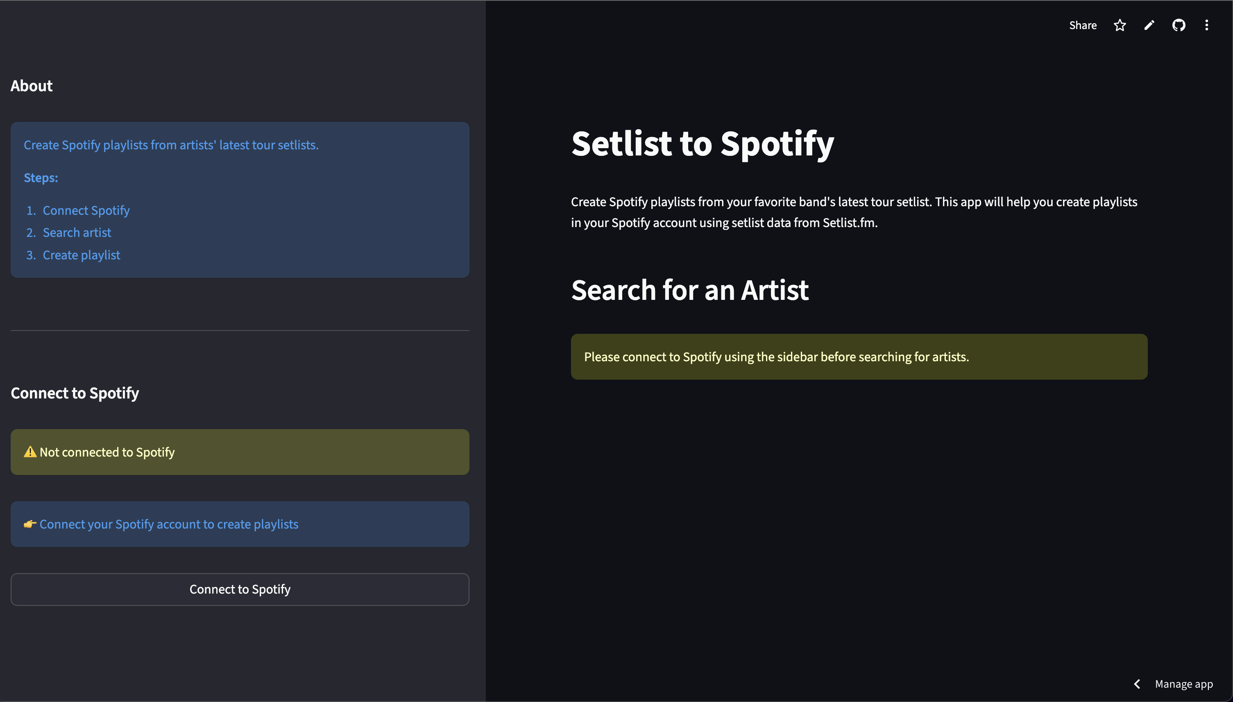1233x702 pixels.
Task: Click the Not connected to Spotify alert
Action: (107, 452)
